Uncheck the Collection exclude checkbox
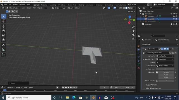179x100 pixels. pos(171,14)
